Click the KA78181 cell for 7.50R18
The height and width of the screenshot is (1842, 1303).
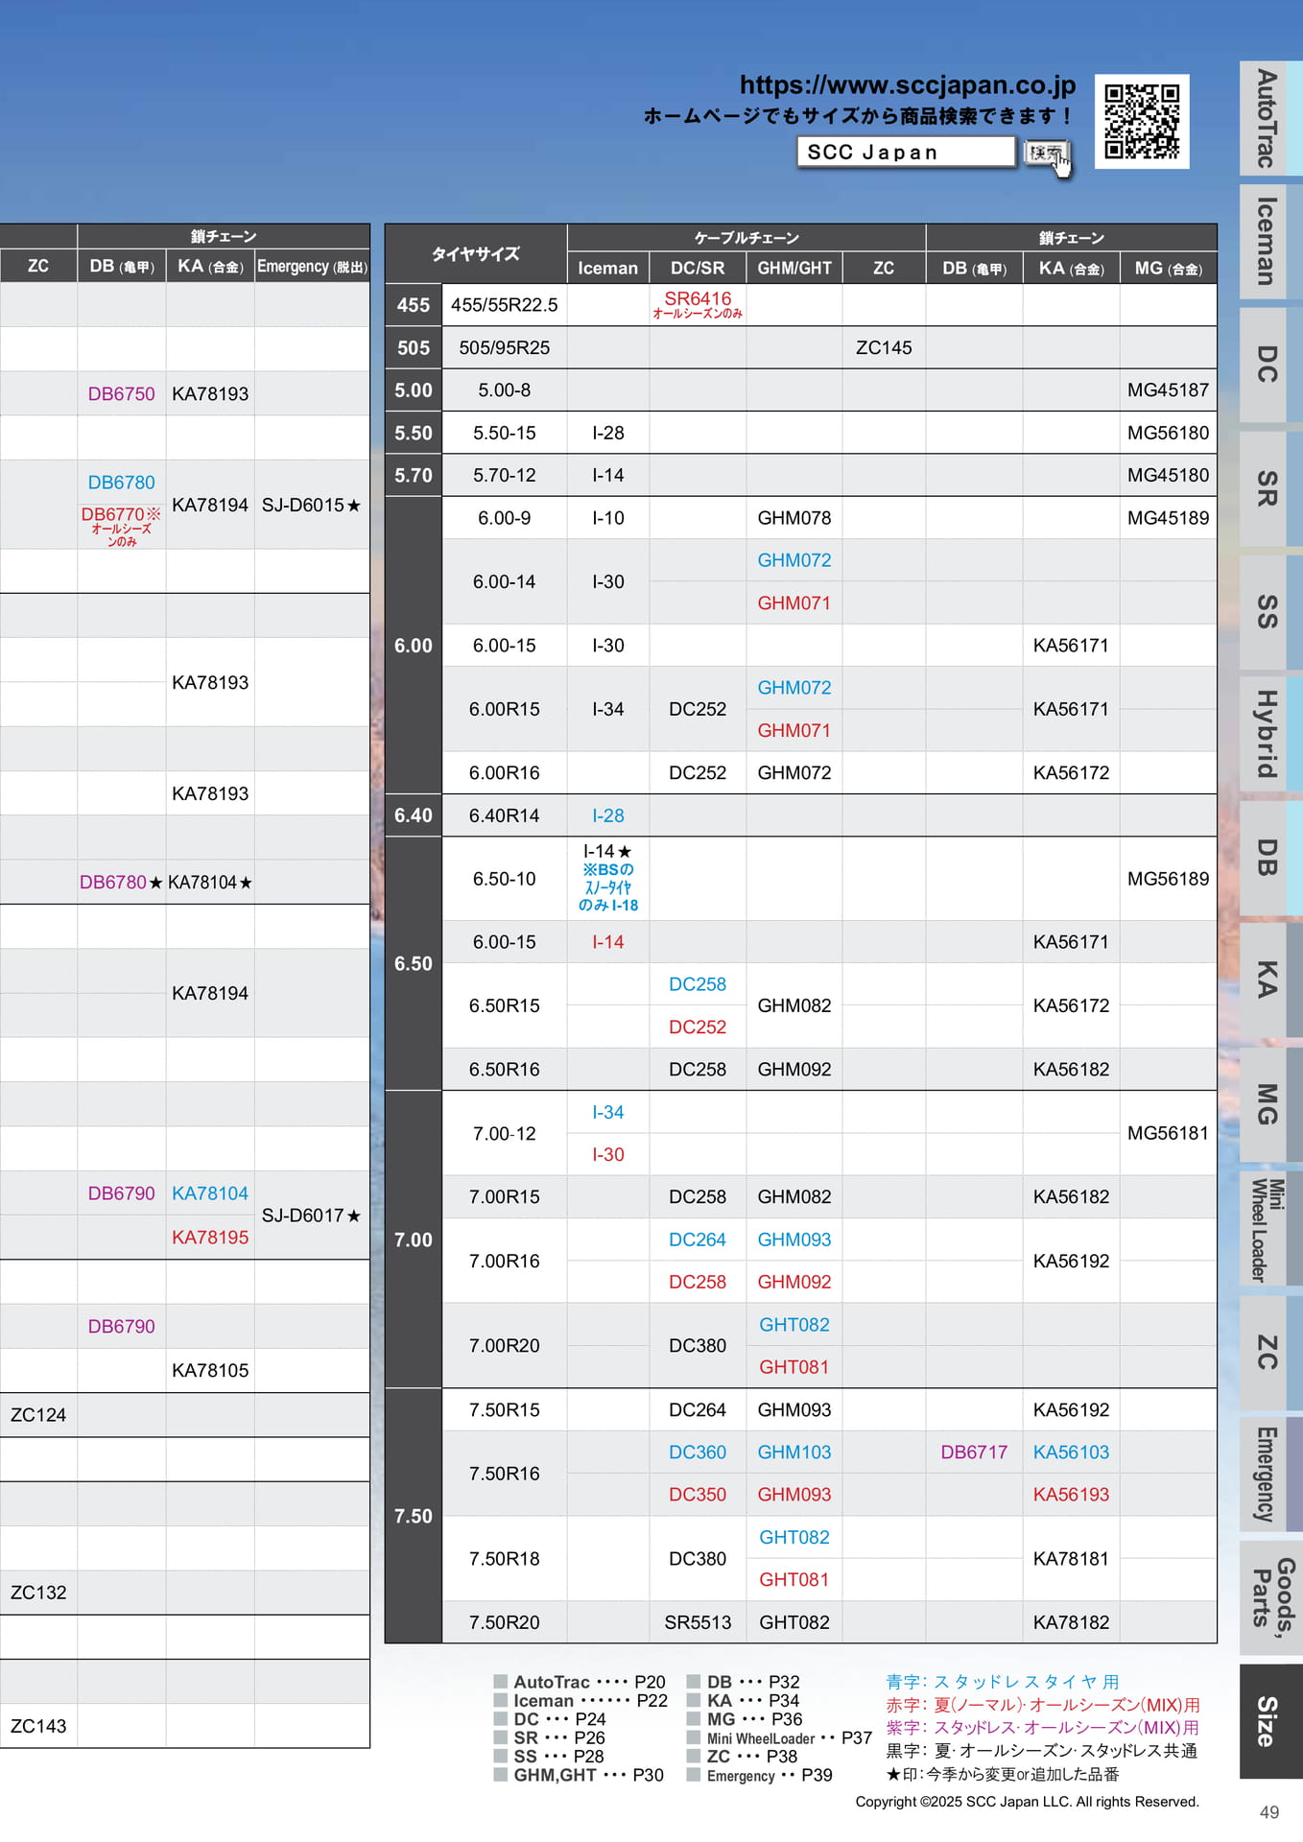(1071, 1559)
